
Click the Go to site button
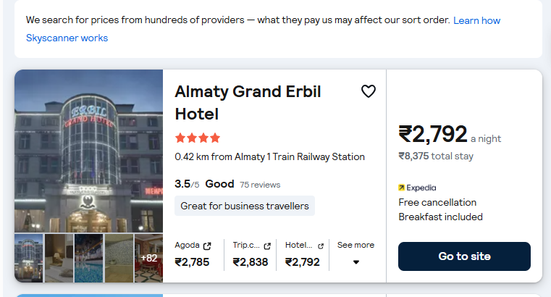[x=464, y=256]
